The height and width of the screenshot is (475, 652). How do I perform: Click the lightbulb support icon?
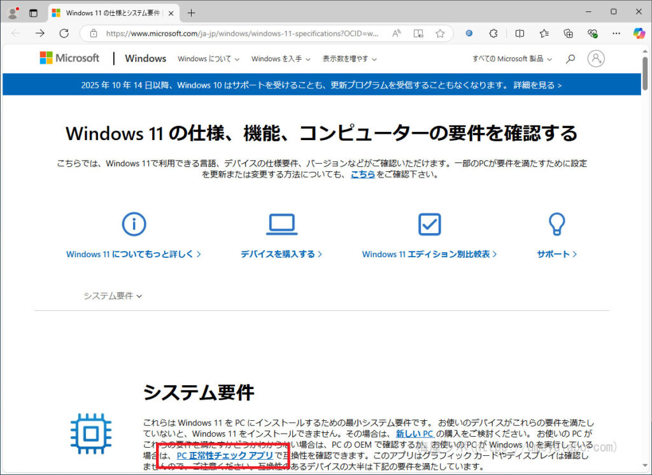tap(556, 224)
